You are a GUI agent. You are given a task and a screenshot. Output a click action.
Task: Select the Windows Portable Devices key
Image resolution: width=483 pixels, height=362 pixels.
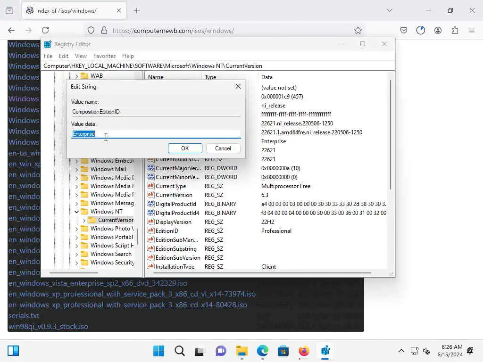(112, 237)
